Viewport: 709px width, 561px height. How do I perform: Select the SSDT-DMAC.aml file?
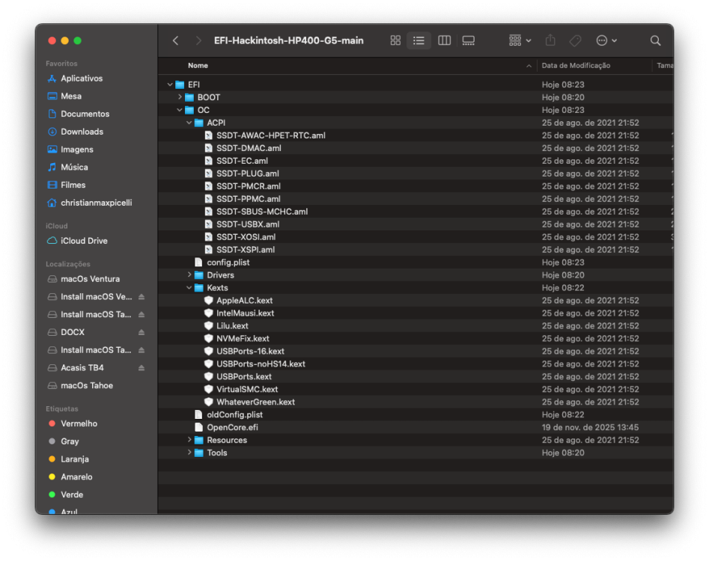249,148
